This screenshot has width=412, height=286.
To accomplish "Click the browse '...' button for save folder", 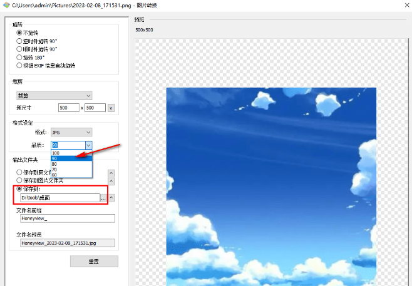I will [103, 198].
